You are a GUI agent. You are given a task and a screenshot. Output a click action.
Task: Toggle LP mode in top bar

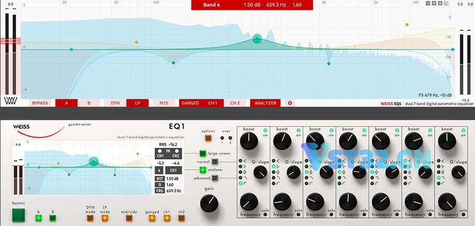137,103
